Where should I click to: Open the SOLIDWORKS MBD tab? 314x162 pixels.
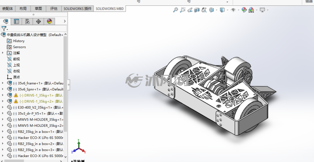110,8
